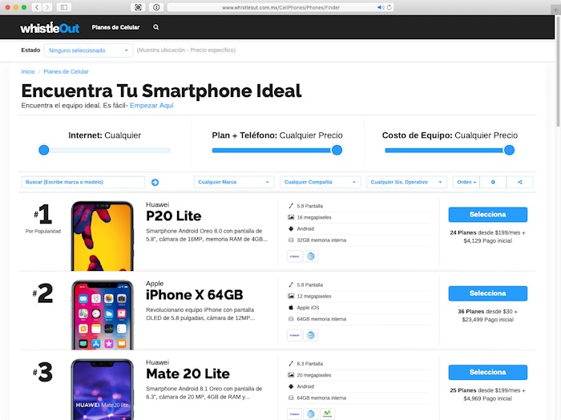Mute tab audio speaker icon in address bar
The width and height of the screenshot is (561, 420).
pos(381,7)
